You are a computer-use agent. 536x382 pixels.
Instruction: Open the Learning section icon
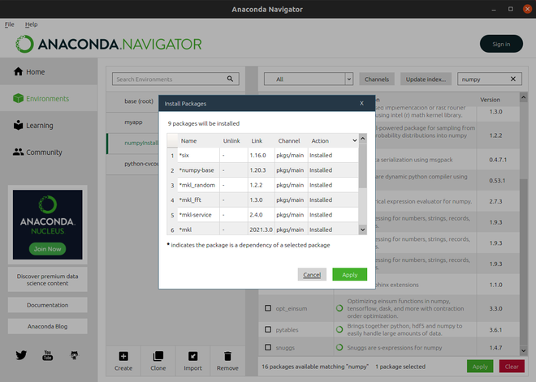(x=18, y=125)
